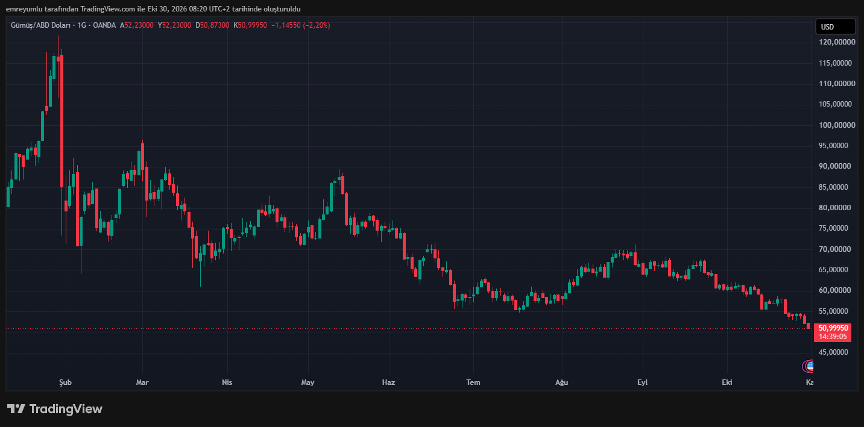Select the 1G interval label in legend
This screenshot has width=864, height=427.
click(81, 25)
